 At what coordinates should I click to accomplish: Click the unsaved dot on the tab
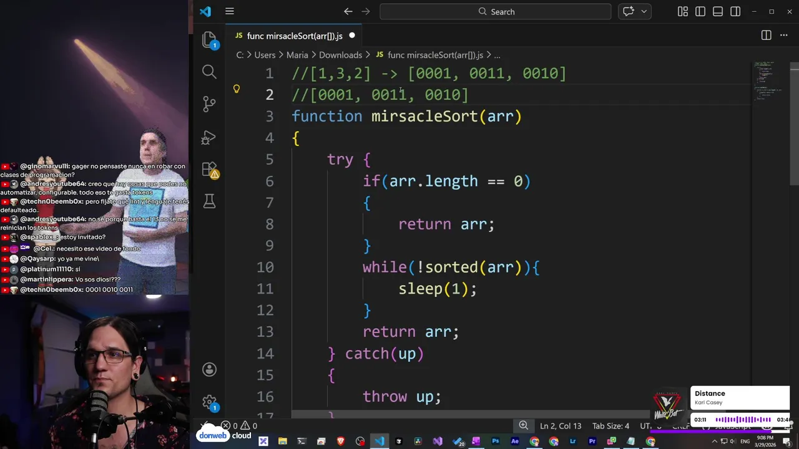351,36
